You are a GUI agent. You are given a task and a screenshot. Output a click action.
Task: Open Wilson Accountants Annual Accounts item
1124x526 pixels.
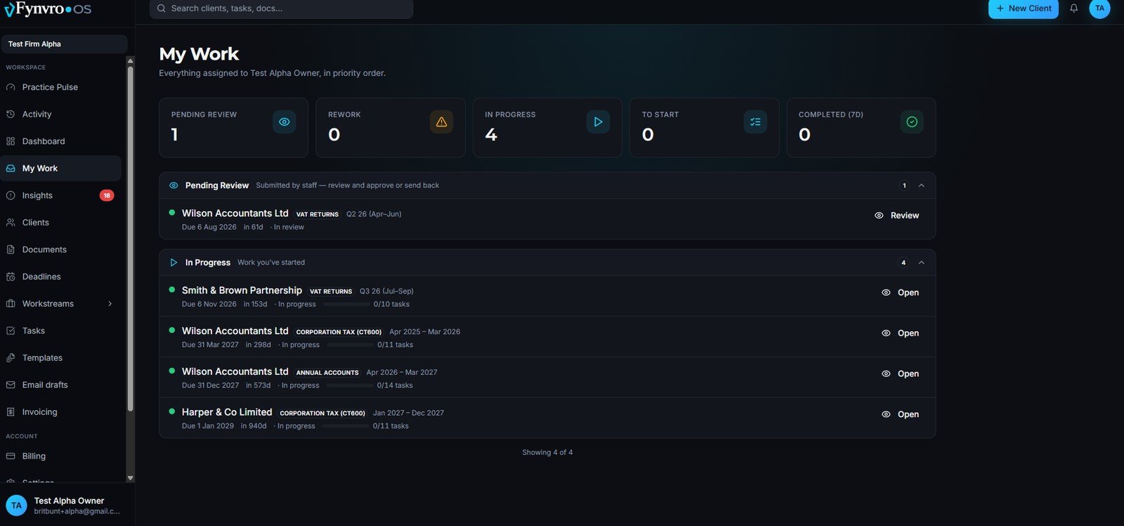(901, 374)
